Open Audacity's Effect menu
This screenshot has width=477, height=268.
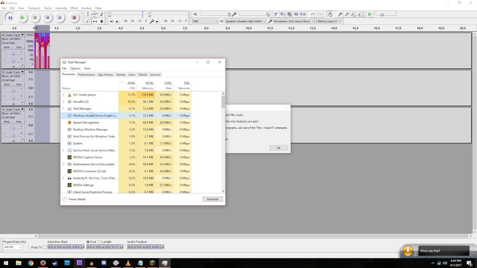point(74,8)
